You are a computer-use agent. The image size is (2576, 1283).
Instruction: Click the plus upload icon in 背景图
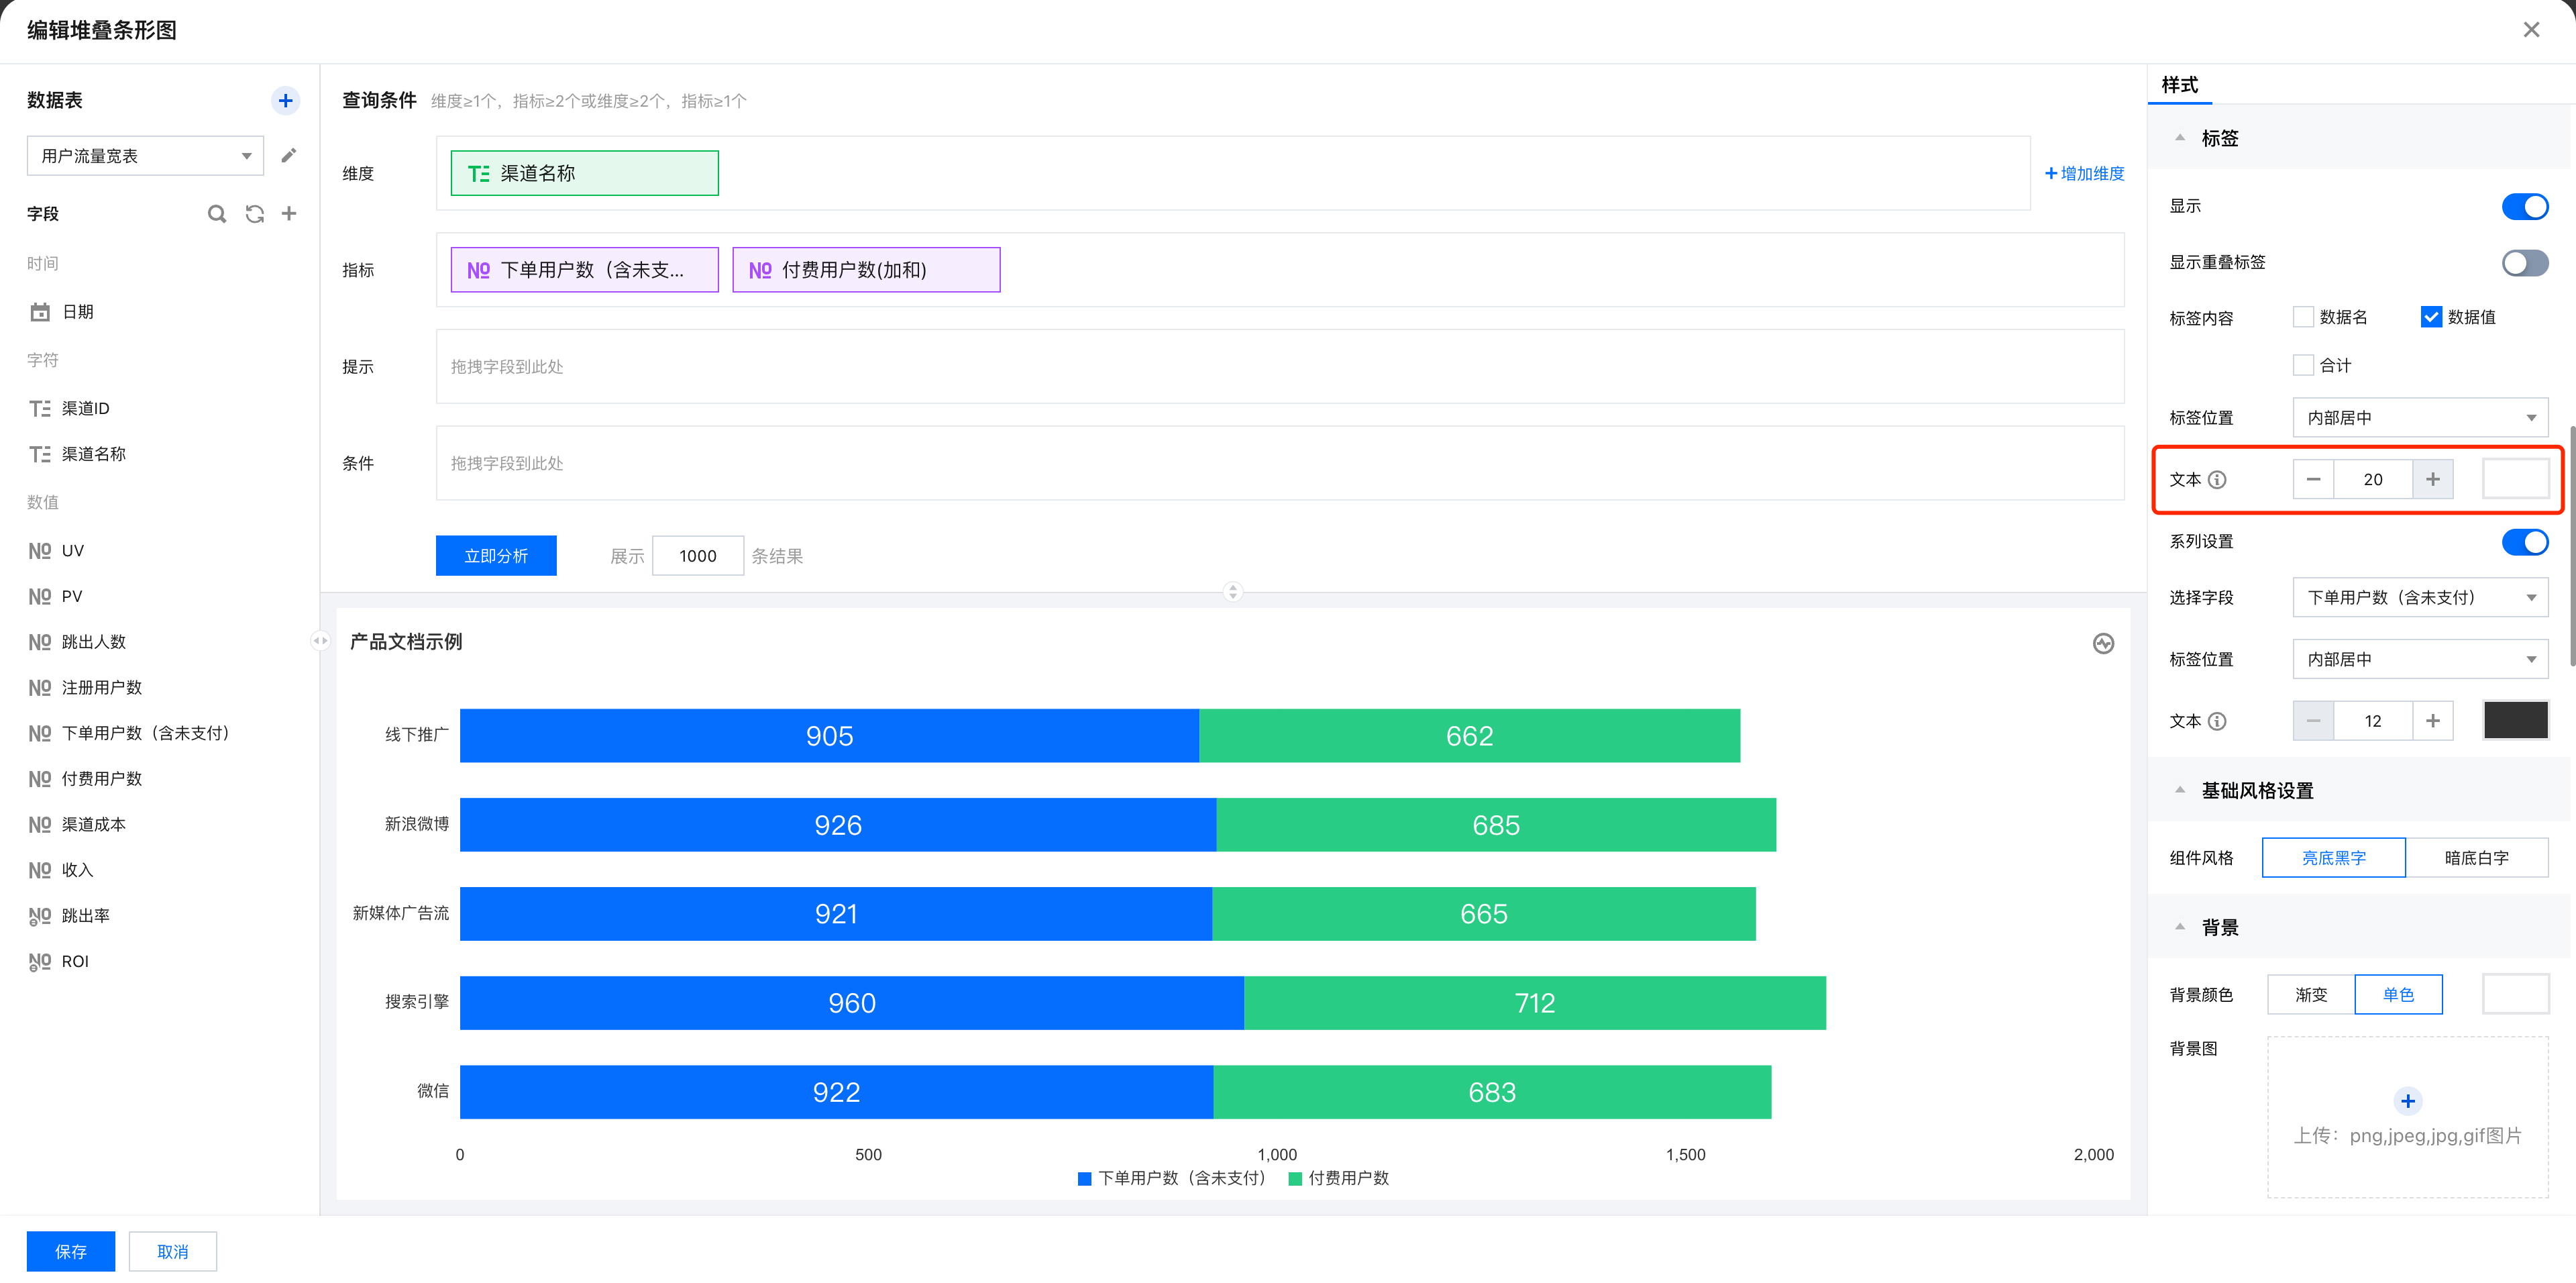[2407, 1101]
